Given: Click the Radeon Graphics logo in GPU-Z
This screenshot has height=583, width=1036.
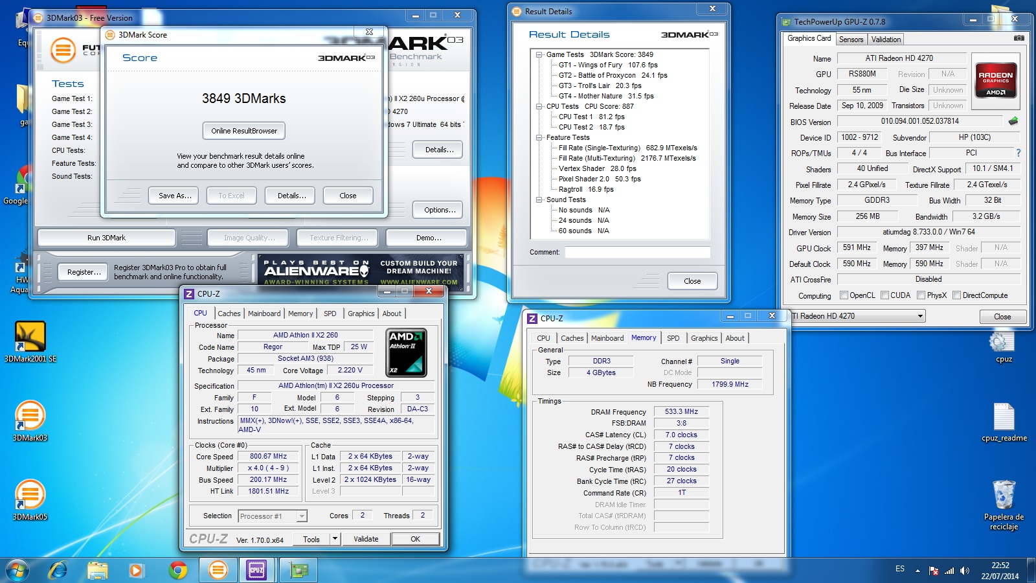Looking at the screenshot, I should point(995,80).
